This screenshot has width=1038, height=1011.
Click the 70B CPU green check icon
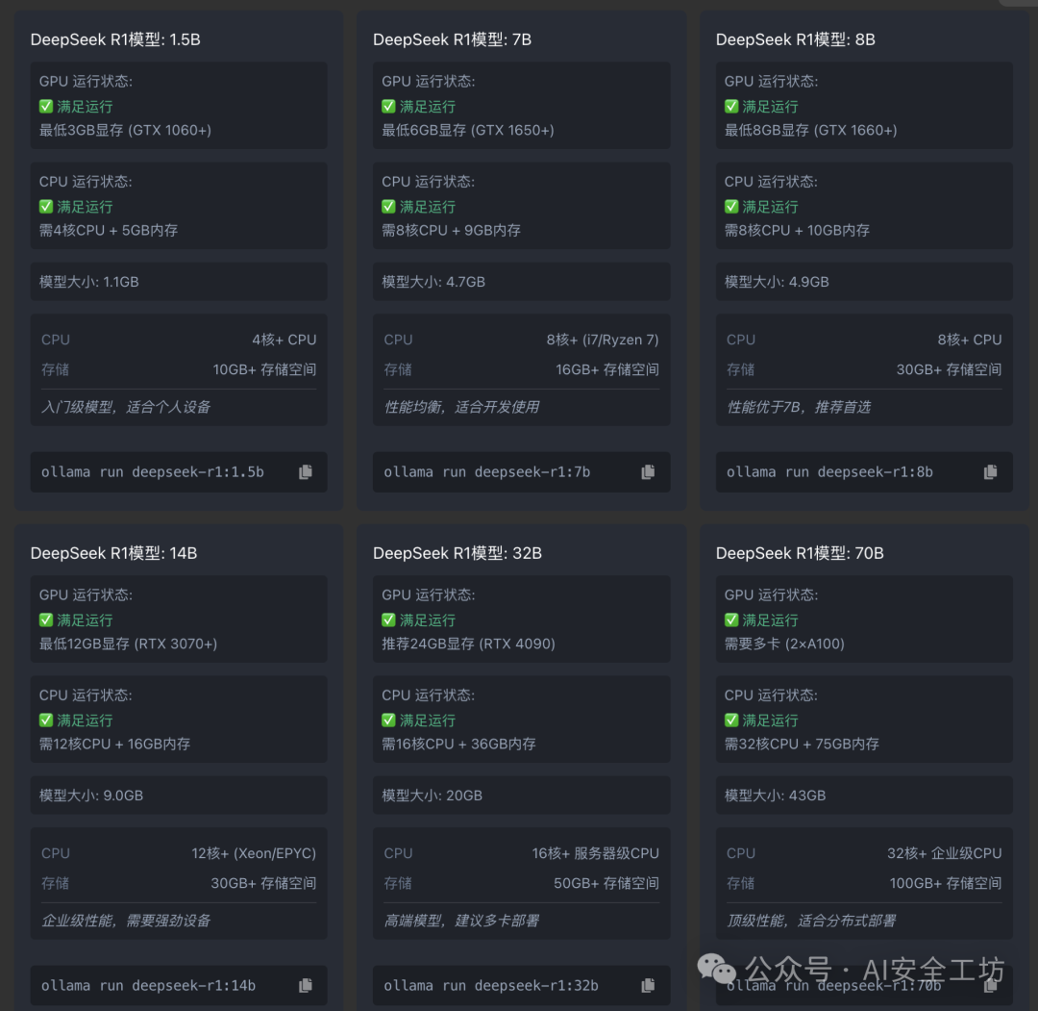pos(731,720)
